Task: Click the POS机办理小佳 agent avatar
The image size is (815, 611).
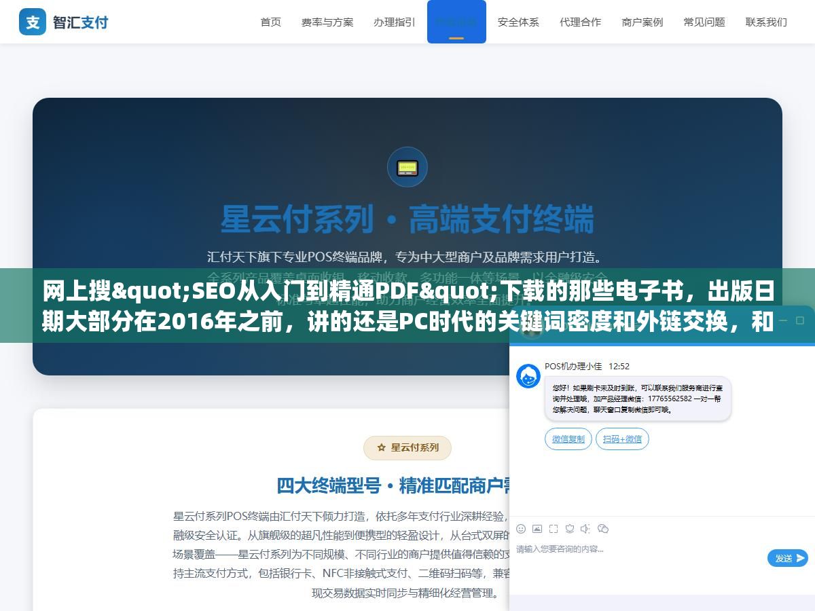Action: click(x=528, y=376)
